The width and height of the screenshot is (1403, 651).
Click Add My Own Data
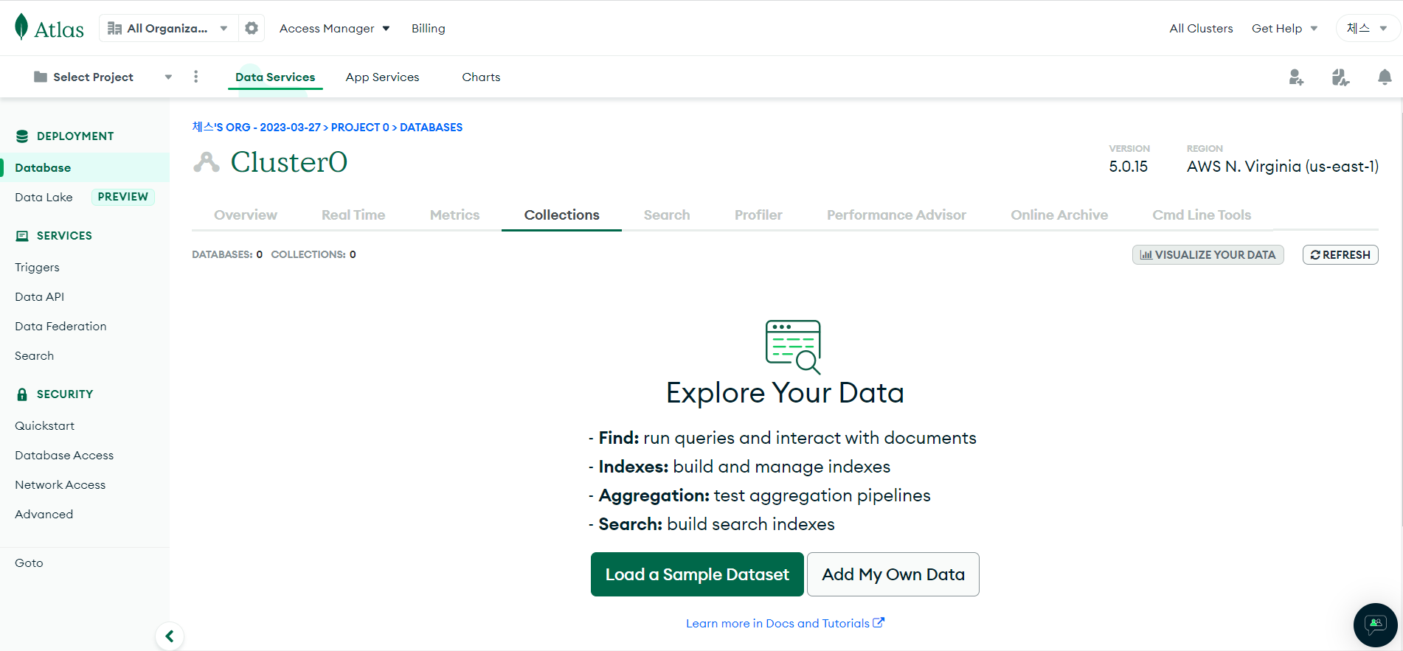pos(893,574)
